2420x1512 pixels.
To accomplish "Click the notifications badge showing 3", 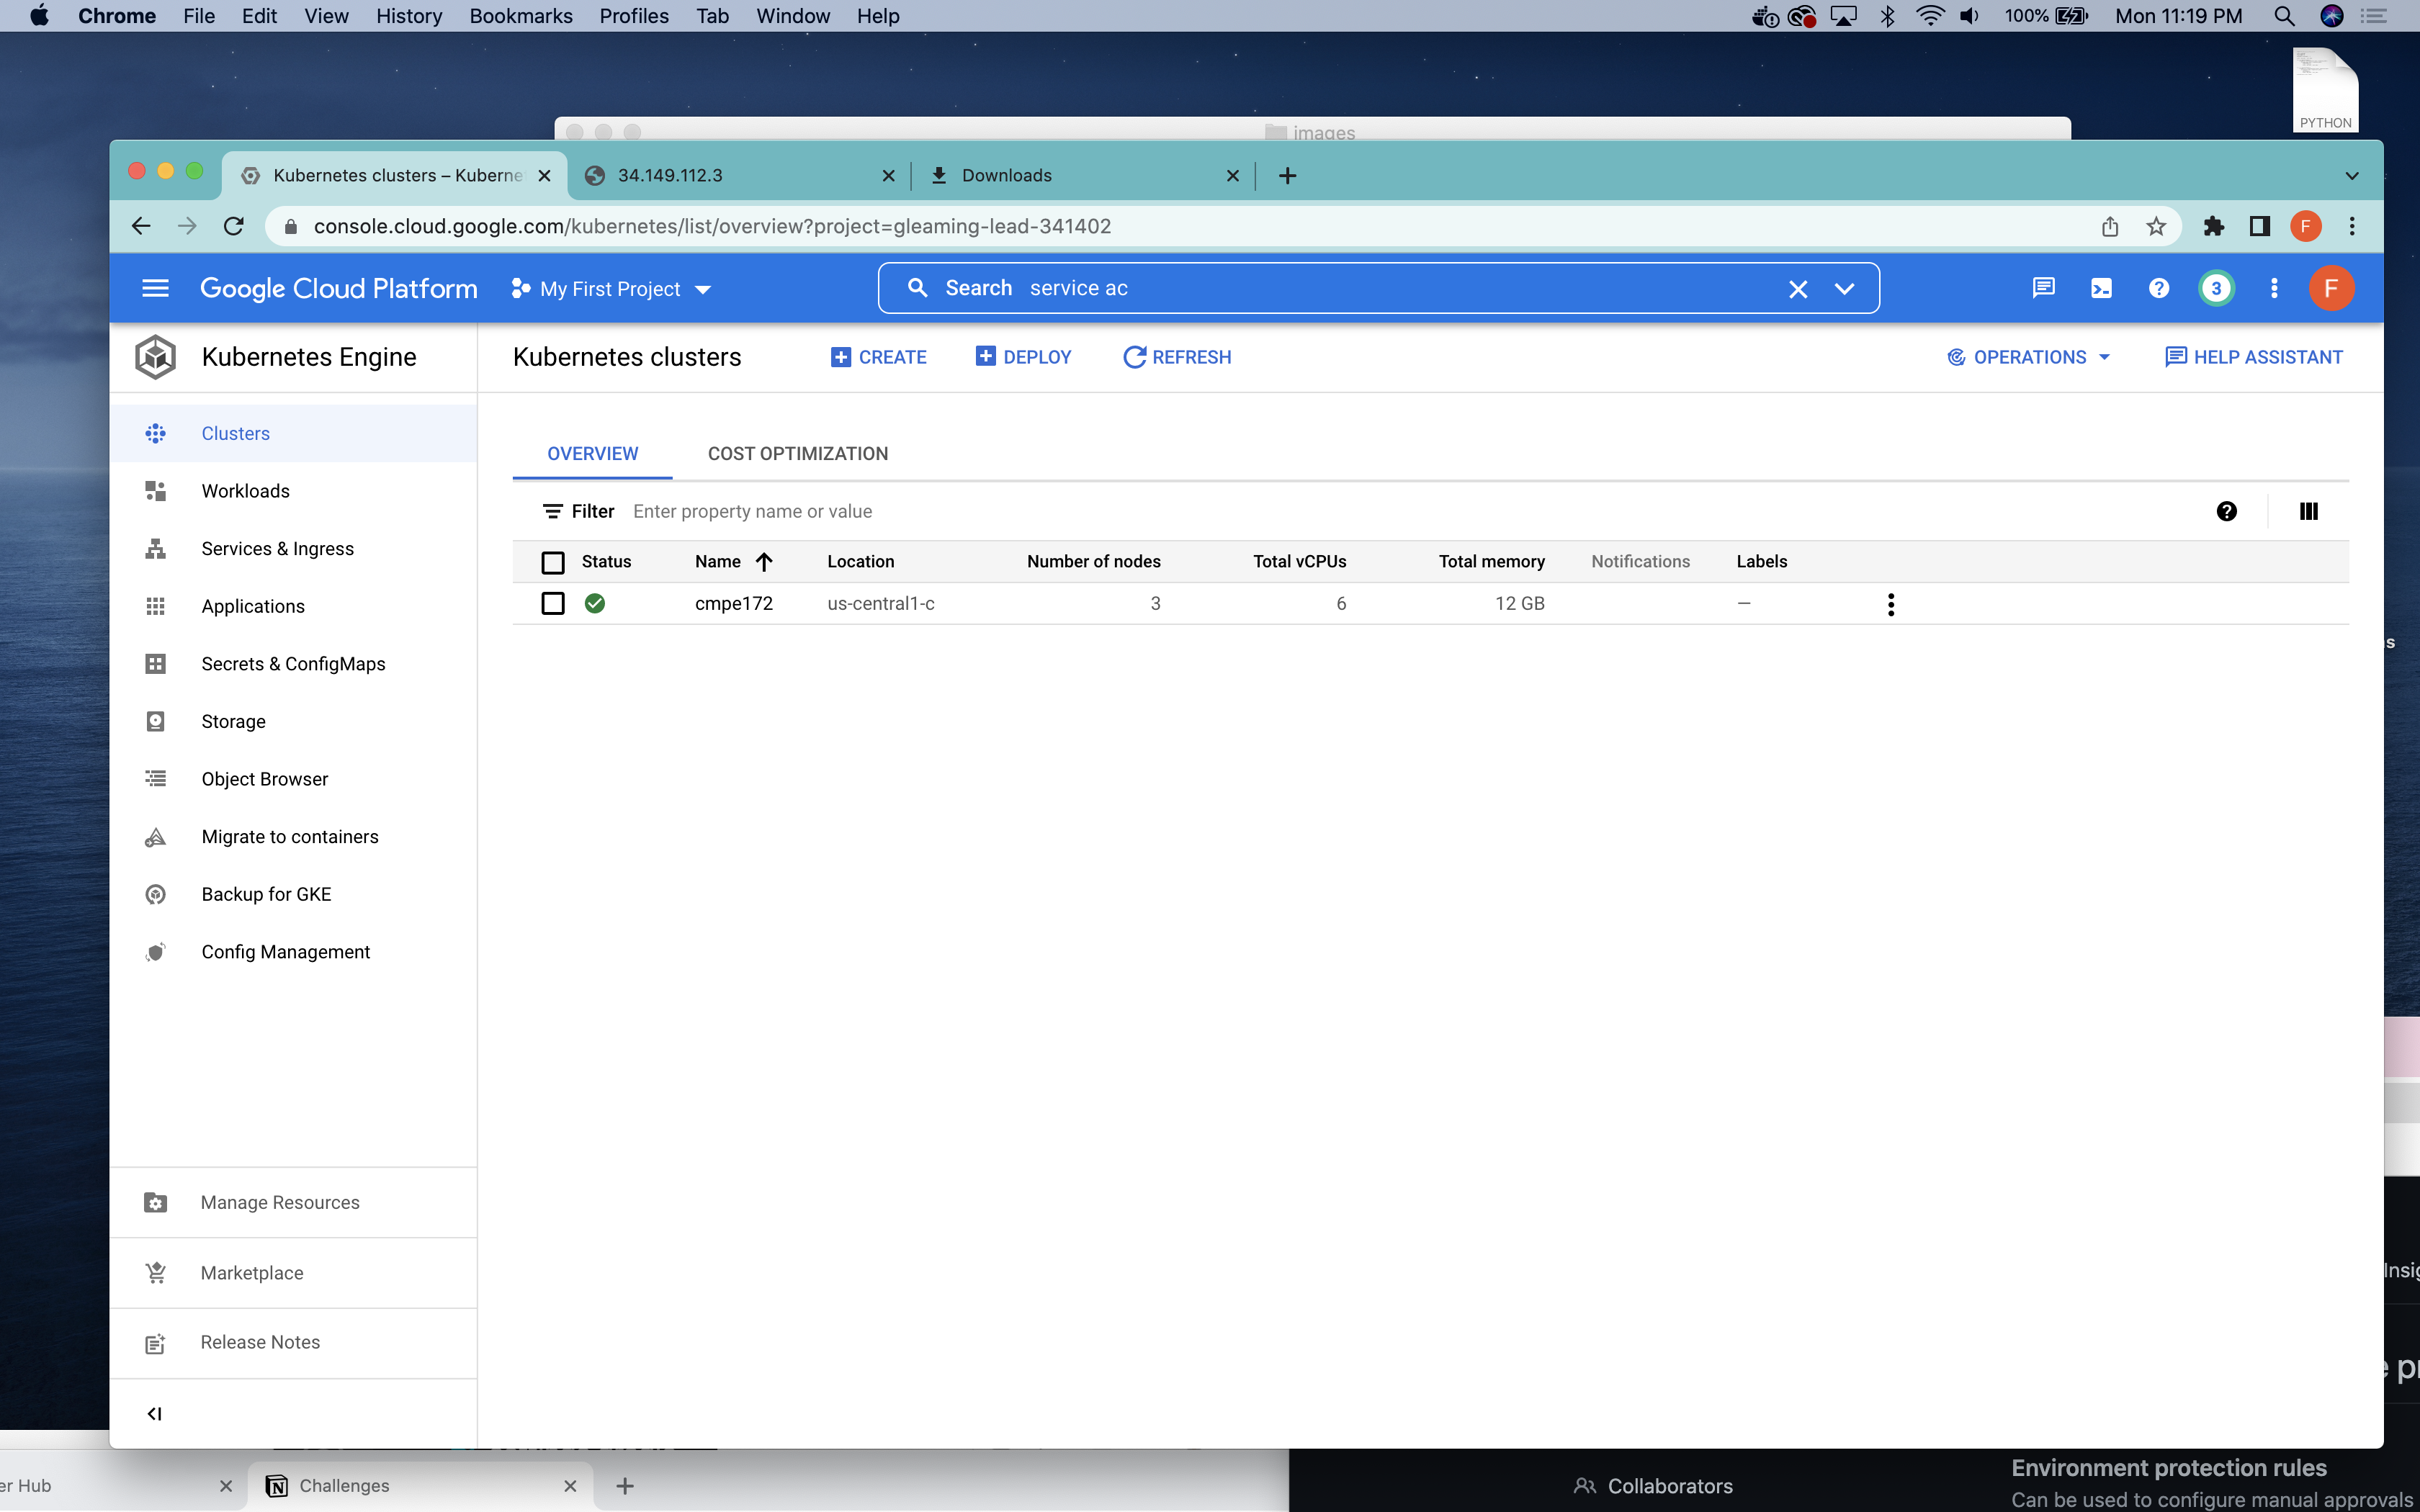I will coord(2216,288).
